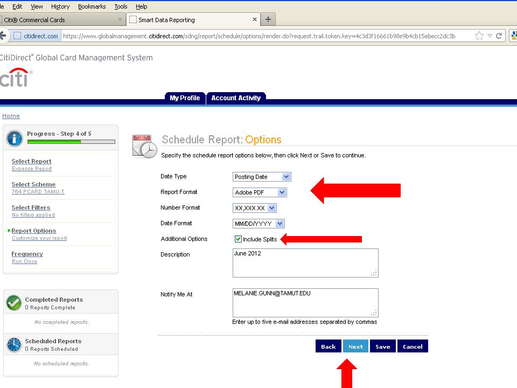
Task: Click the browser back arrow button
Action: pyautogui.click(x=3, y=36)
